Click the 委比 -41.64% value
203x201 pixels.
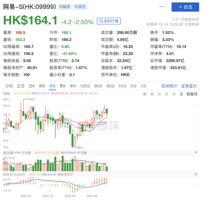tap(69, 54)
